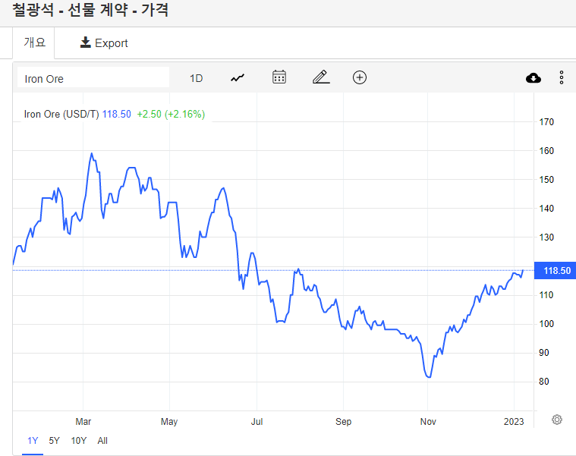Click the Jul x-axis label
Image resolution: width=576 pixels, height=456 pixels.
point(257,422)
